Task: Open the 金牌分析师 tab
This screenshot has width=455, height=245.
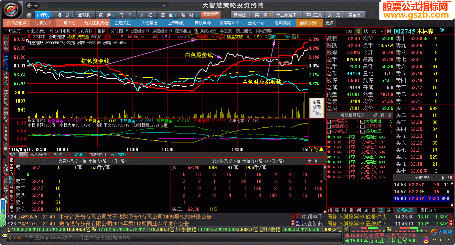Action: pyautogui.click(x=309, y=23)
